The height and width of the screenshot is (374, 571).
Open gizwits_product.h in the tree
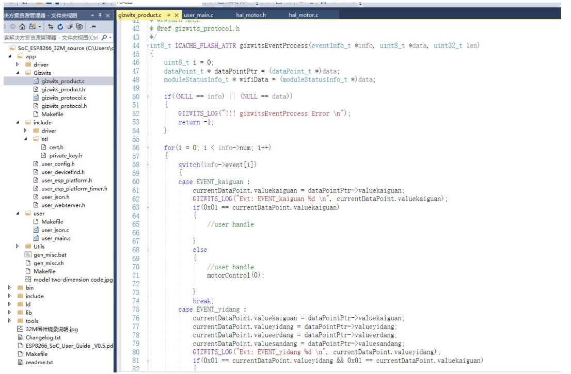[x=63, y=89]
